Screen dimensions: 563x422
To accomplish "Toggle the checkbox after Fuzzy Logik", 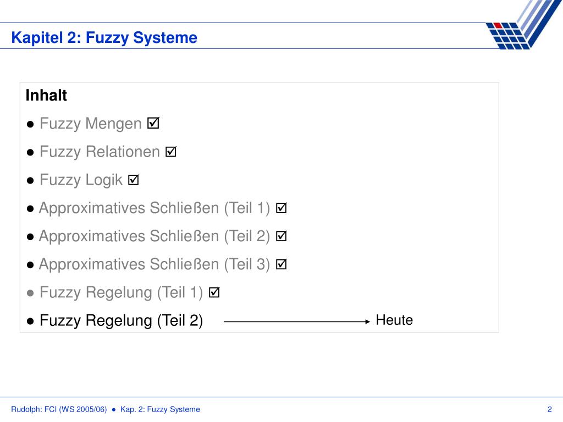I will [x=134, y=180].
